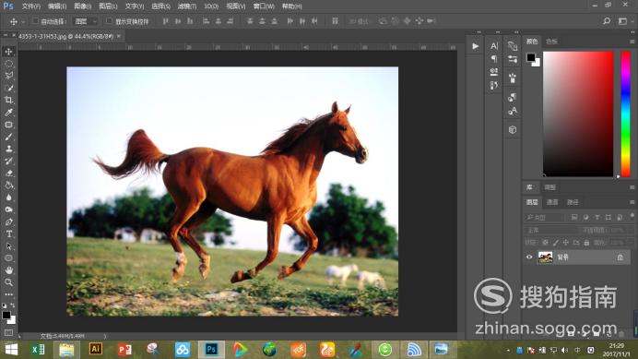
Task: Select the Pen tool
Action: click(x=8, y=222)
